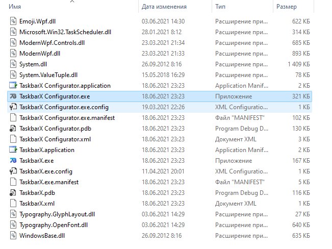Click Документ XML type in TaskbarX.xml row
The image size is (332, 249).
(x=236, y=204)
